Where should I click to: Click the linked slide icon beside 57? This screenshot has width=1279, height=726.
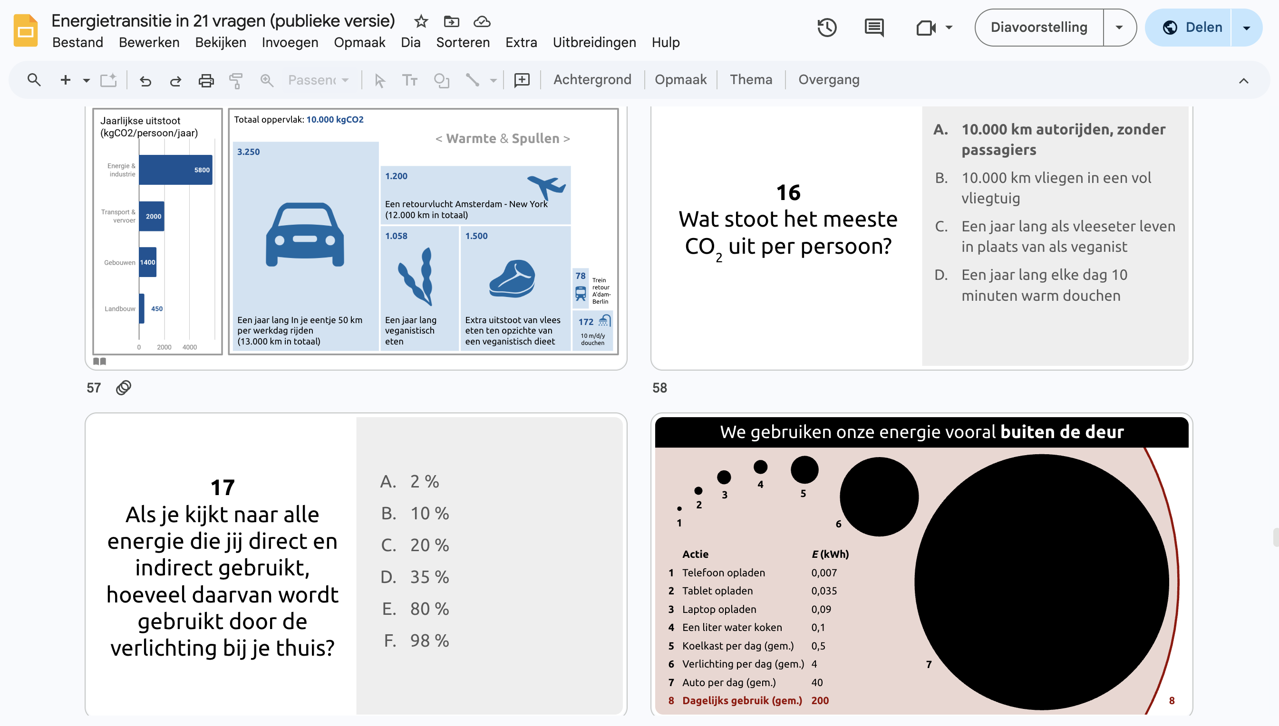click(x=123, y=387)
